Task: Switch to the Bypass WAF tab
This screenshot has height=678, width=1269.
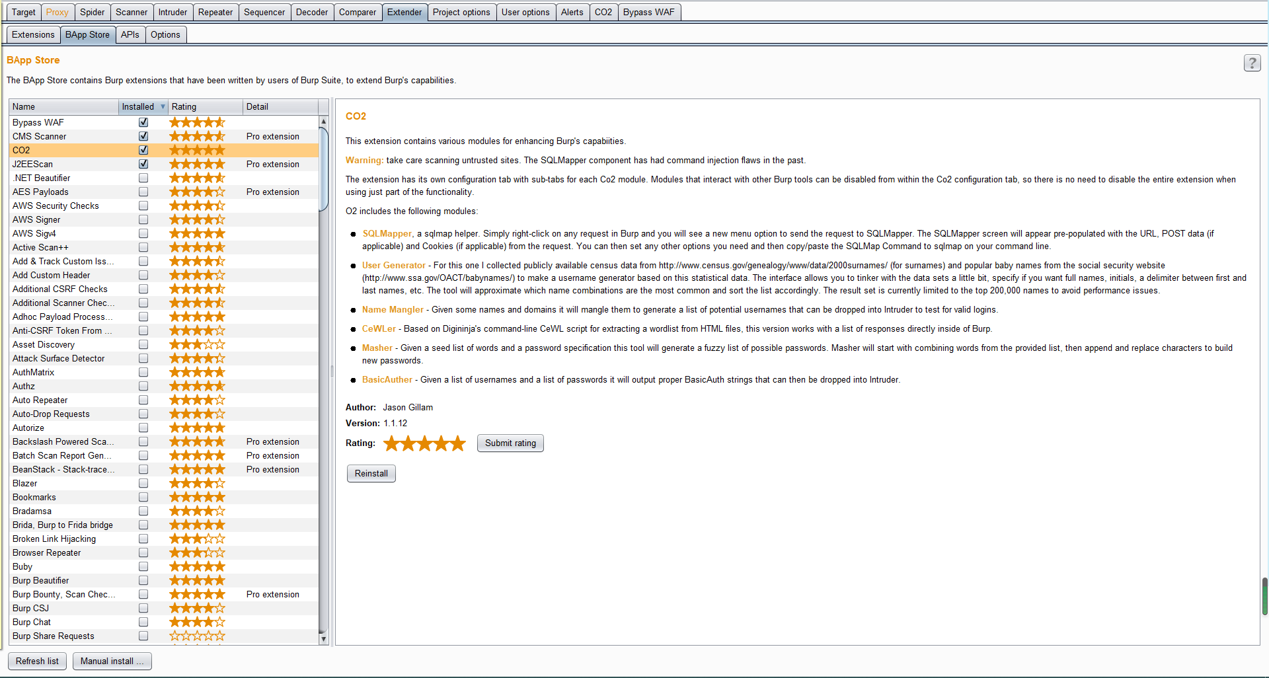Action: pos(649,12)
